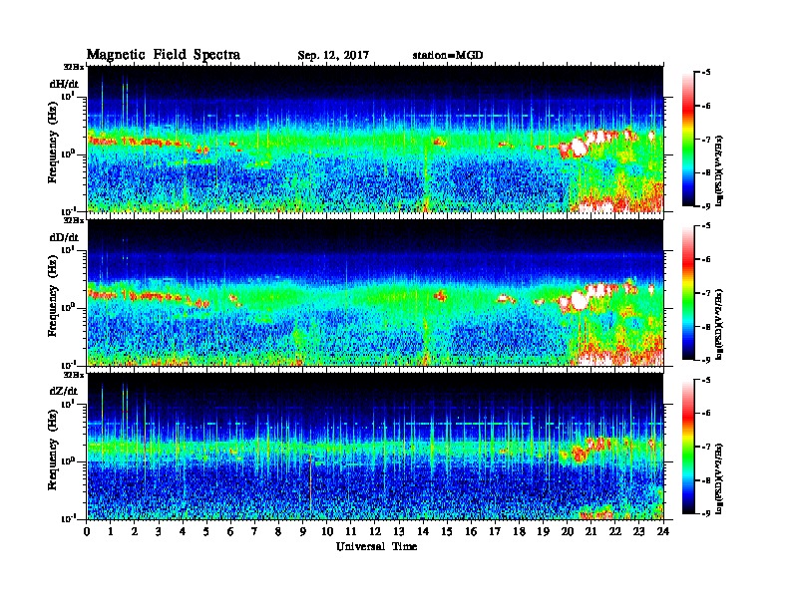Click hour tick label "4" on time axis
790x610 pixels.
[x=183, y=531]
